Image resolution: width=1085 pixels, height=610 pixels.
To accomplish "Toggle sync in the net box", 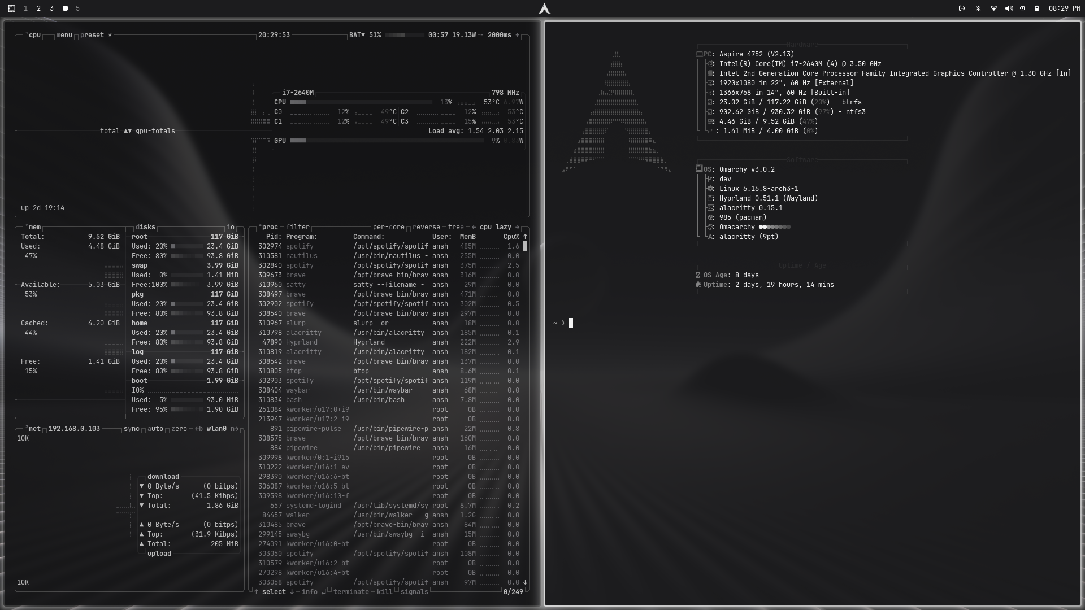I will 132,429.
